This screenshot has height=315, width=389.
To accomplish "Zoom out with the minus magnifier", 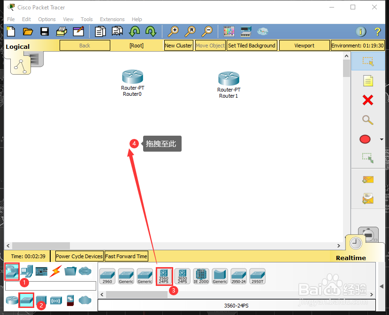I will click(207, 31).
